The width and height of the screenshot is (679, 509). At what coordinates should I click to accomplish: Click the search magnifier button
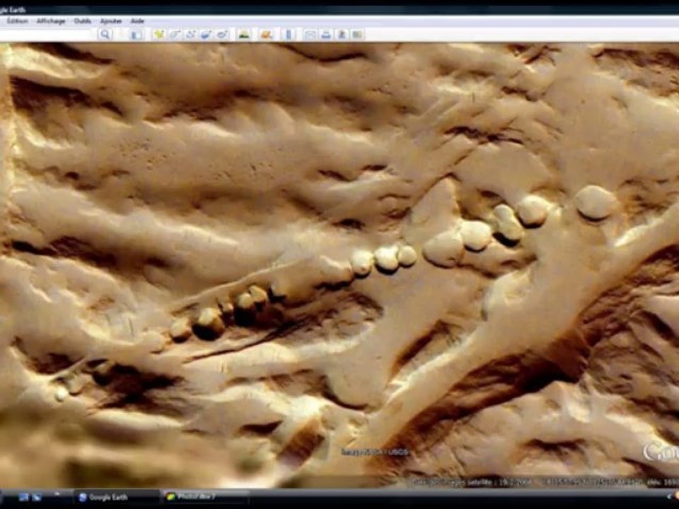coord(105,34)
